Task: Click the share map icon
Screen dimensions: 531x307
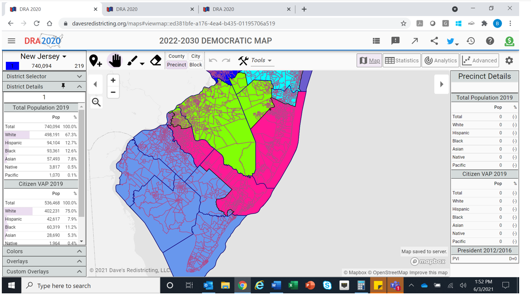Action: [x=434, y=41]
